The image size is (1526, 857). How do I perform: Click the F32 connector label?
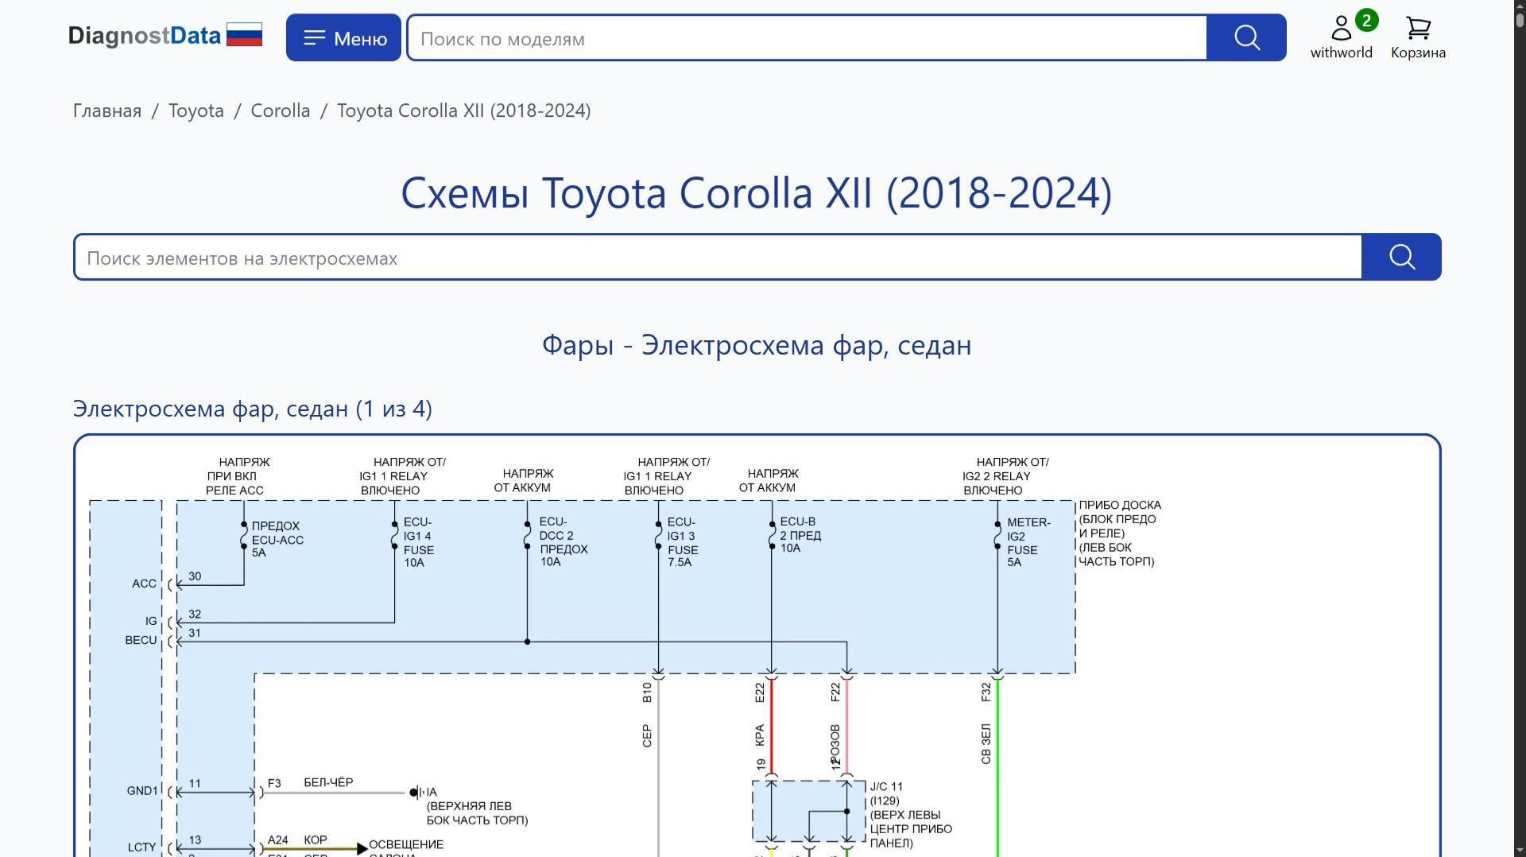[x=986, y=692]
